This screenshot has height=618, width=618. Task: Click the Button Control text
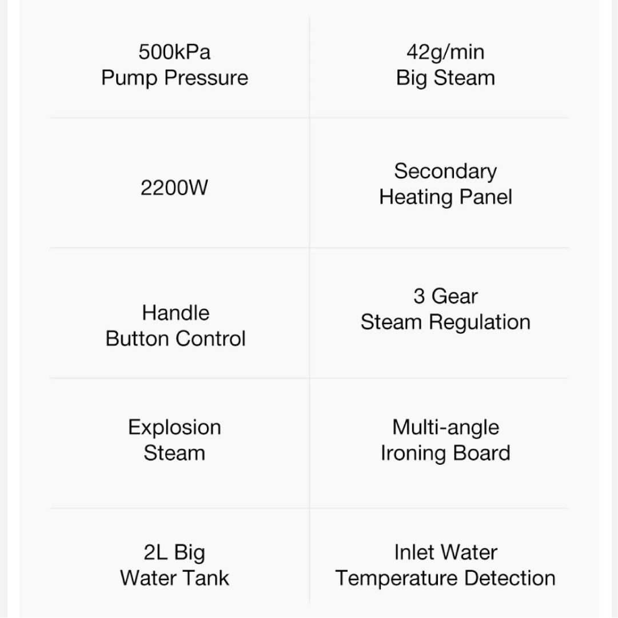tap(176, 338)
